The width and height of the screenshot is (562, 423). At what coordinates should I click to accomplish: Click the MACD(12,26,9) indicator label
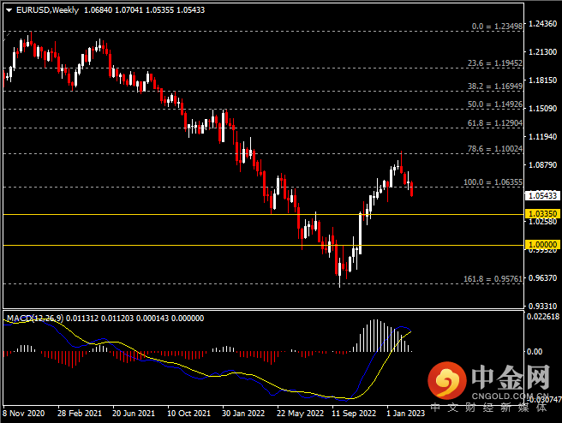click(x=31, y=318)
